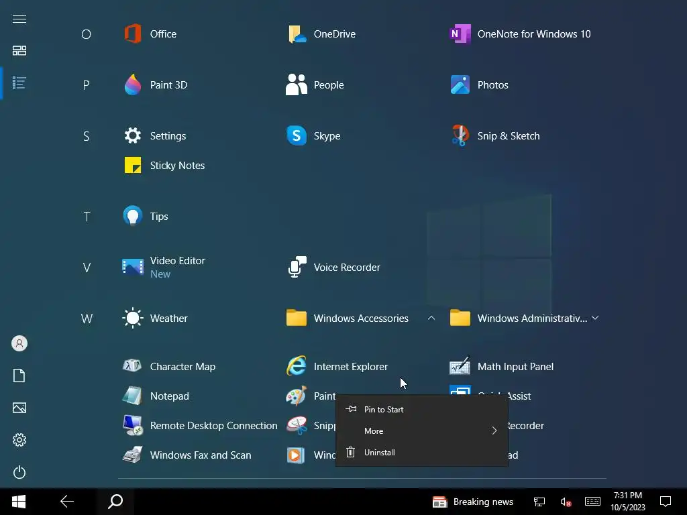
Task: Open Remote Desktop Connection
Action: (200, 426)
